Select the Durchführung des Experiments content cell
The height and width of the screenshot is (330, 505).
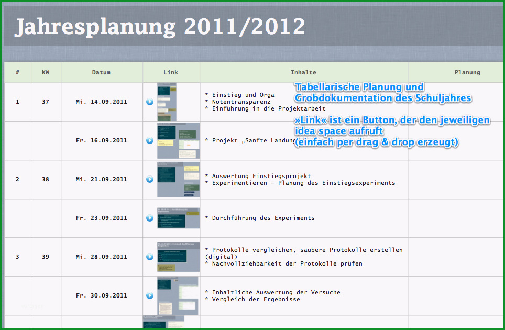pyautogui.click(x=304, y=218)
